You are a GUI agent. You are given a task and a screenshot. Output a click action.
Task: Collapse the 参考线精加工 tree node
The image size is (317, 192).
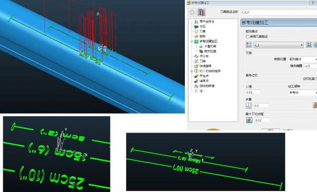pos(192,42)
